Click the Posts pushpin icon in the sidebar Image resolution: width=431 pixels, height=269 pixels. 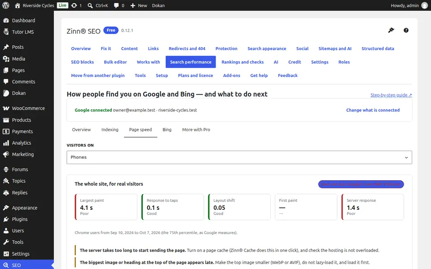click(6, 47)
